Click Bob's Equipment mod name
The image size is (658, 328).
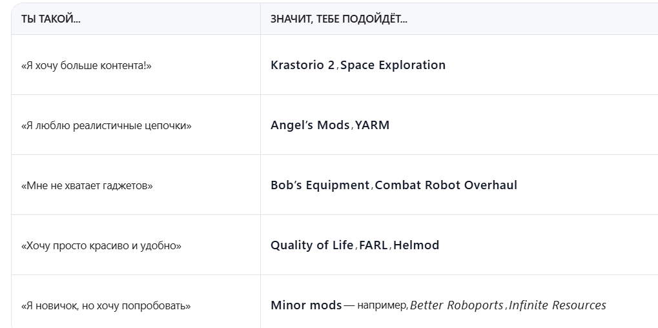point(320,185)
